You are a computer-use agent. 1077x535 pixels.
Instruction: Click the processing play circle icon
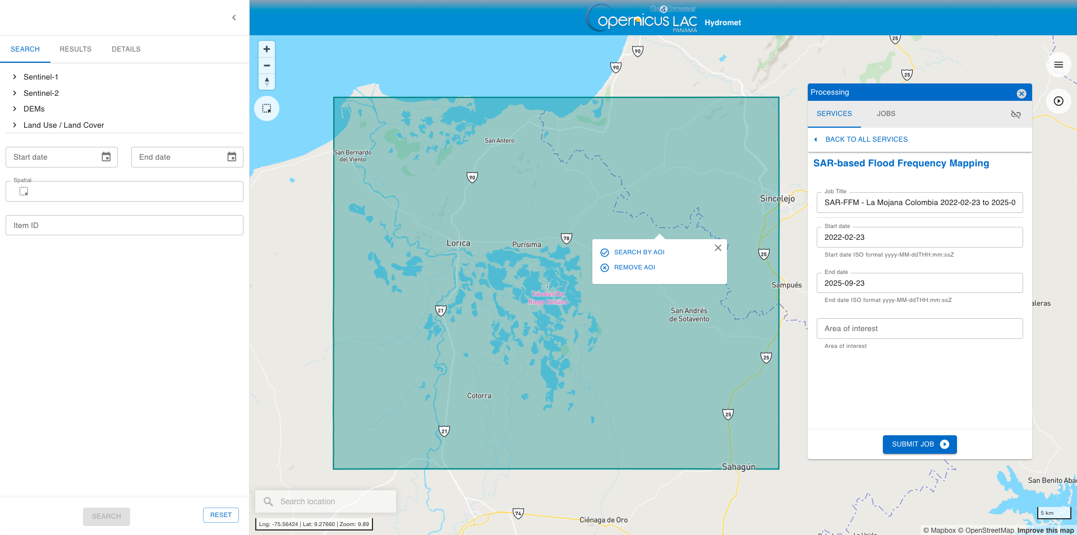coord(1058,101)
